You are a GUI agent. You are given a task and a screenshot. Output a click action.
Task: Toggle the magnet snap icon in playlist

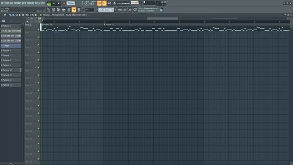tap(5, 15)
